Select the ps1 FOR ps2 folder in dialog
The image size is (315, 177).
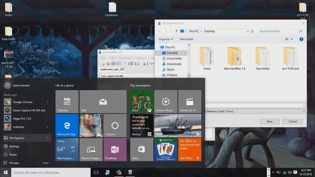[290, 59]
